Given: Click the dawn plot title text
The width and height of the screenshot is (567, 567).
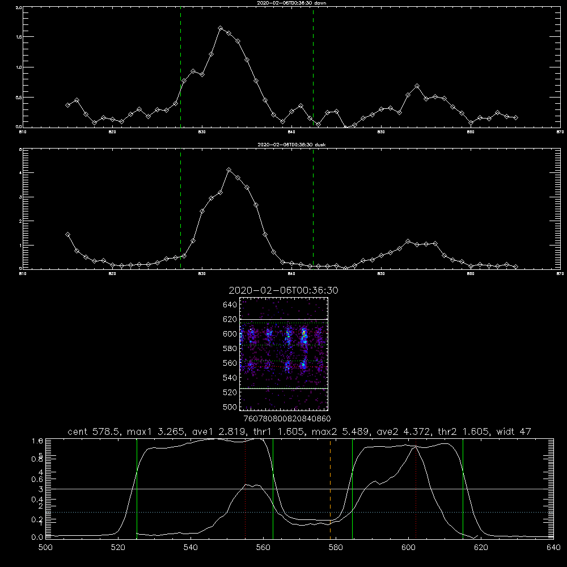Looking at the screenshot, I should tap(291, 3).
